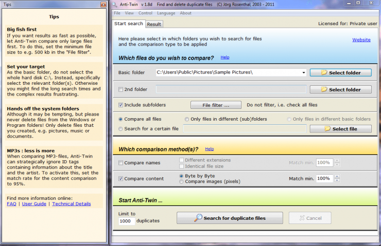
Task: Select Byte by Byte comparison
Action: pyautogui.click(x=181, y=176)
